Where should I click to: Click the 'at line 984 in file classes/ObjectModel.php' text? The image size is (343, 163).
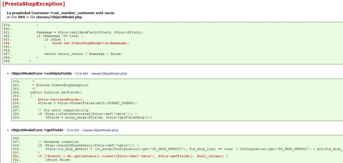[x=44, y=17]
